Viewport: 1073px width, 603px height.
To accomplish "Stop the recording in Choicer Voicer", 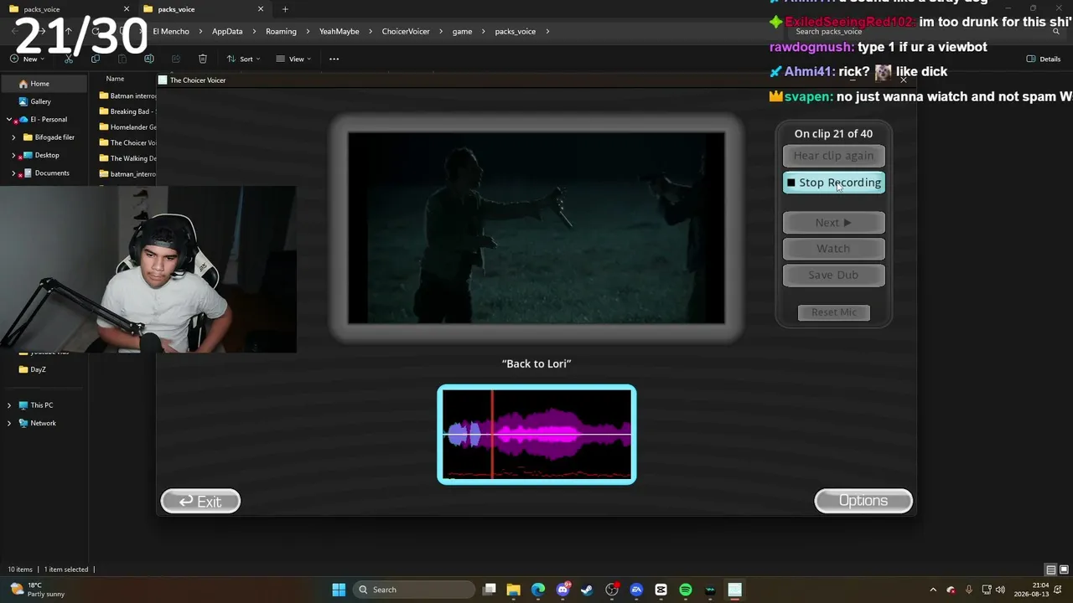I will pyautogui.click(x=834, y=183).
